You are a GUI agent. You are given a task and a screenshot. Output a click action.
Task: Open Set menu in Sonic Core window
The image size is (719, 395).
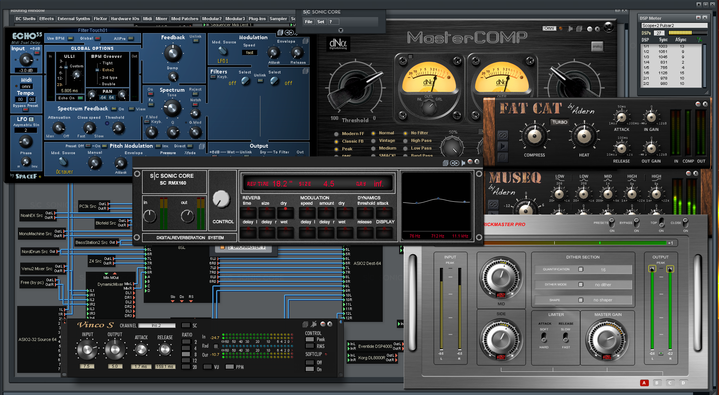(321, 22)
